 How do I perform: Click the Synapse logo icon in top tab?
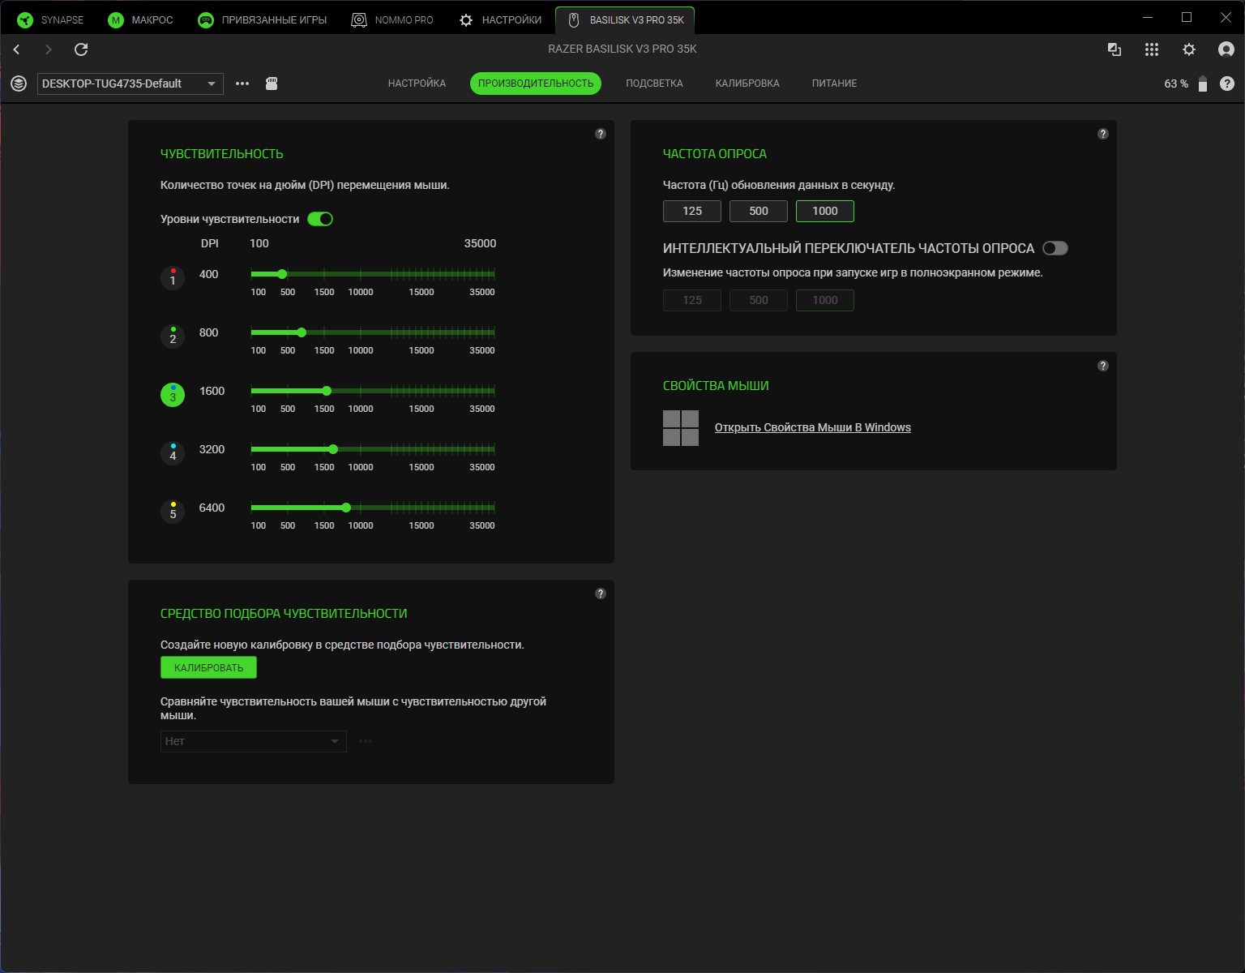pyautogui.click(x=25, y=19)
